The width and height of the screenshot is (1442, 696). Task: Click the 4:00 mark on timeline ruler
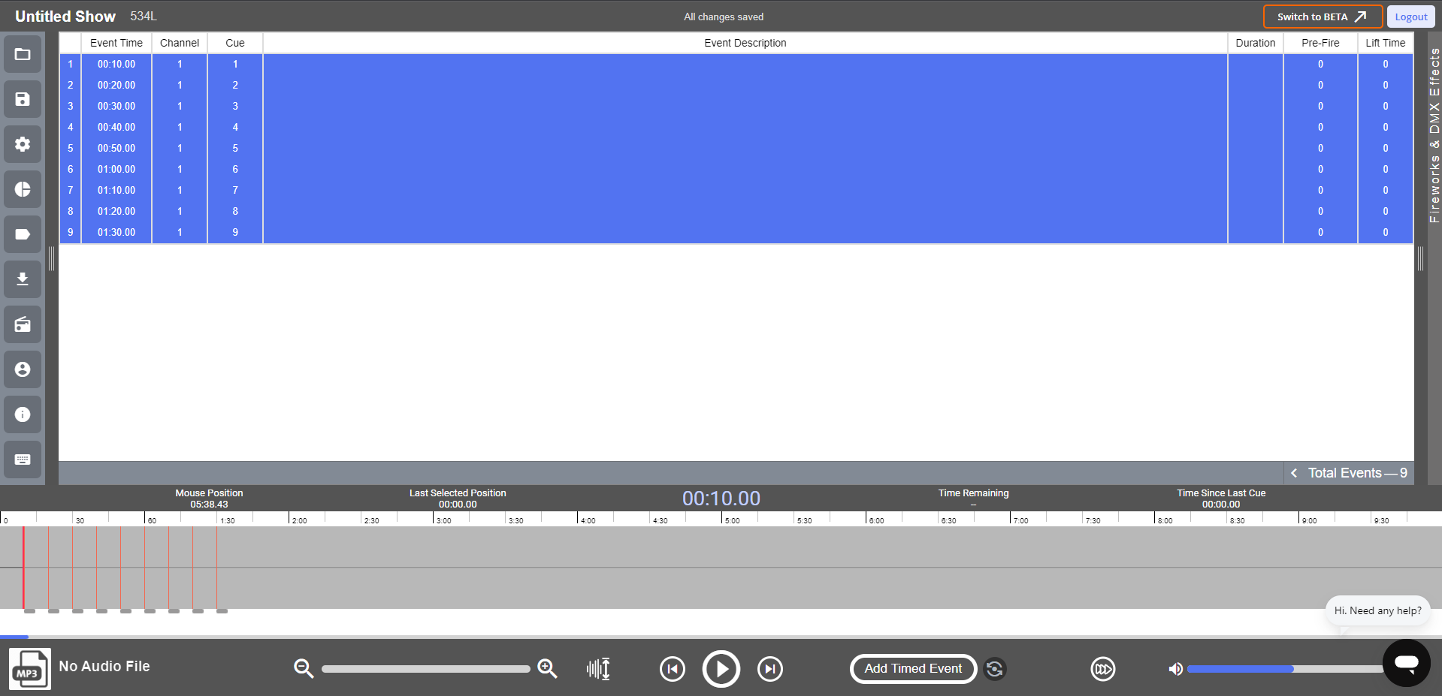point(588,520)
